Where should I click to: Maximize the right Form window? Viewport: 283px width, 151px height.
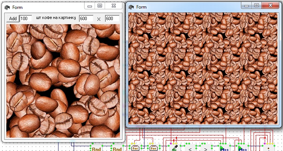[257, 6]
